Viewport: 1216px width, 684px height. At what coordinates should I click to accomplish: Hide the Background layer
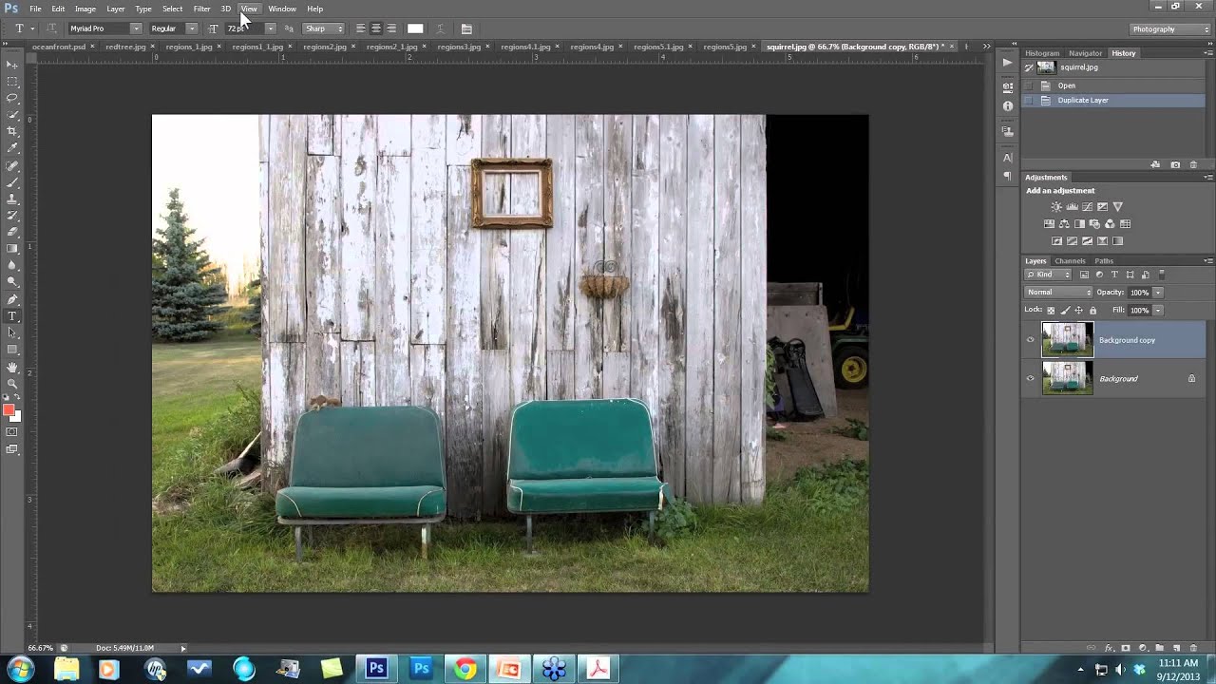point(1030,379)
